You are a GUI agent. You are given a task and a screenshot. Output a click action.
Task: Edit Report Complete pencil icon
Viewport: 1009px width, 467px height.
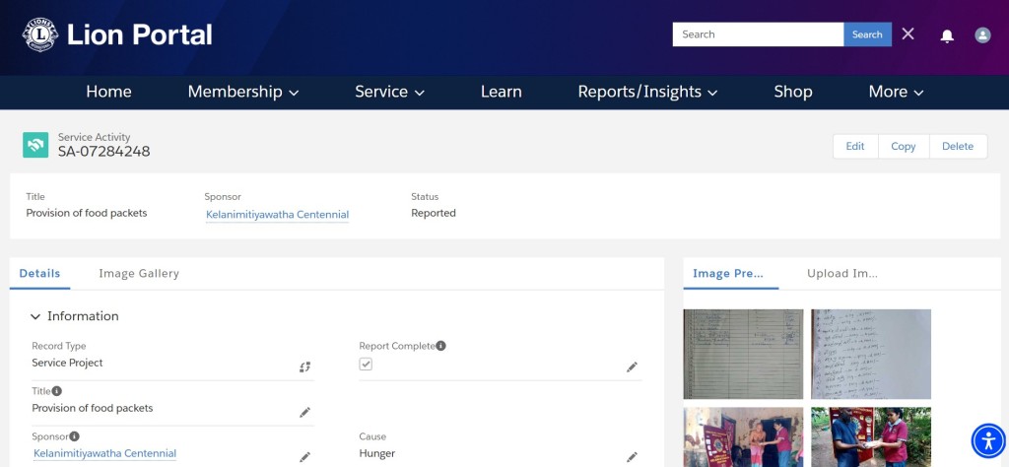(632, 367)
